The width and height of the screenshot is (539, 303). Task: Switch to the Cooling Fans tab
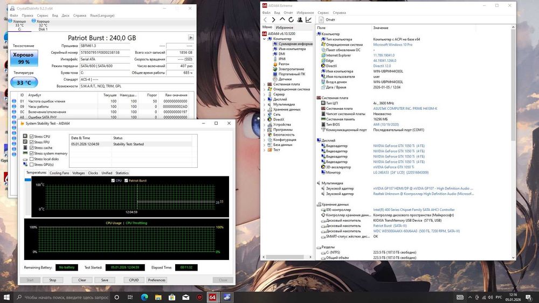(x=59, y=173)
